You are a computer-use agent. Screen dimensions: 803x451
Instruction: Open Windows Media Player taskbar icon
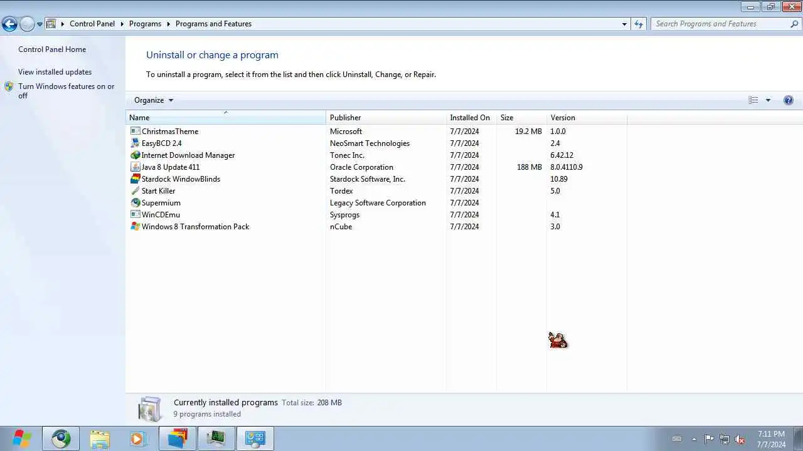click(x=137, y=438)
